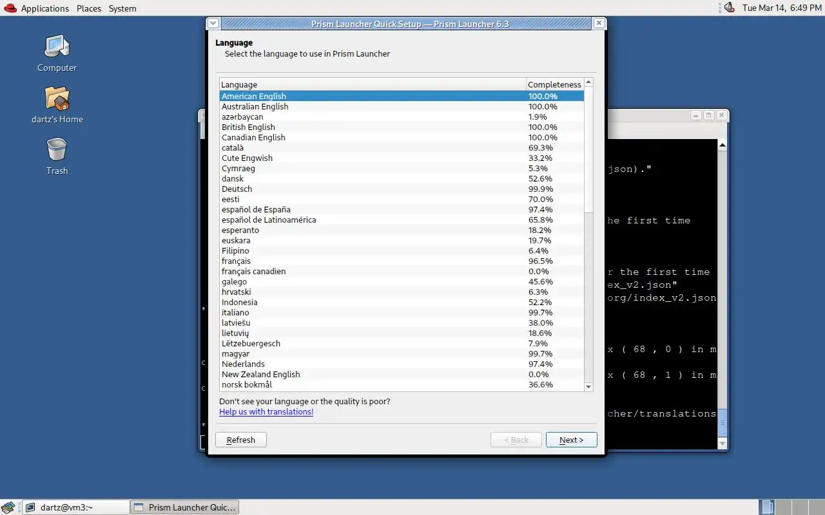
Task: Select Filipino language row
Action: tap(402, 250)
